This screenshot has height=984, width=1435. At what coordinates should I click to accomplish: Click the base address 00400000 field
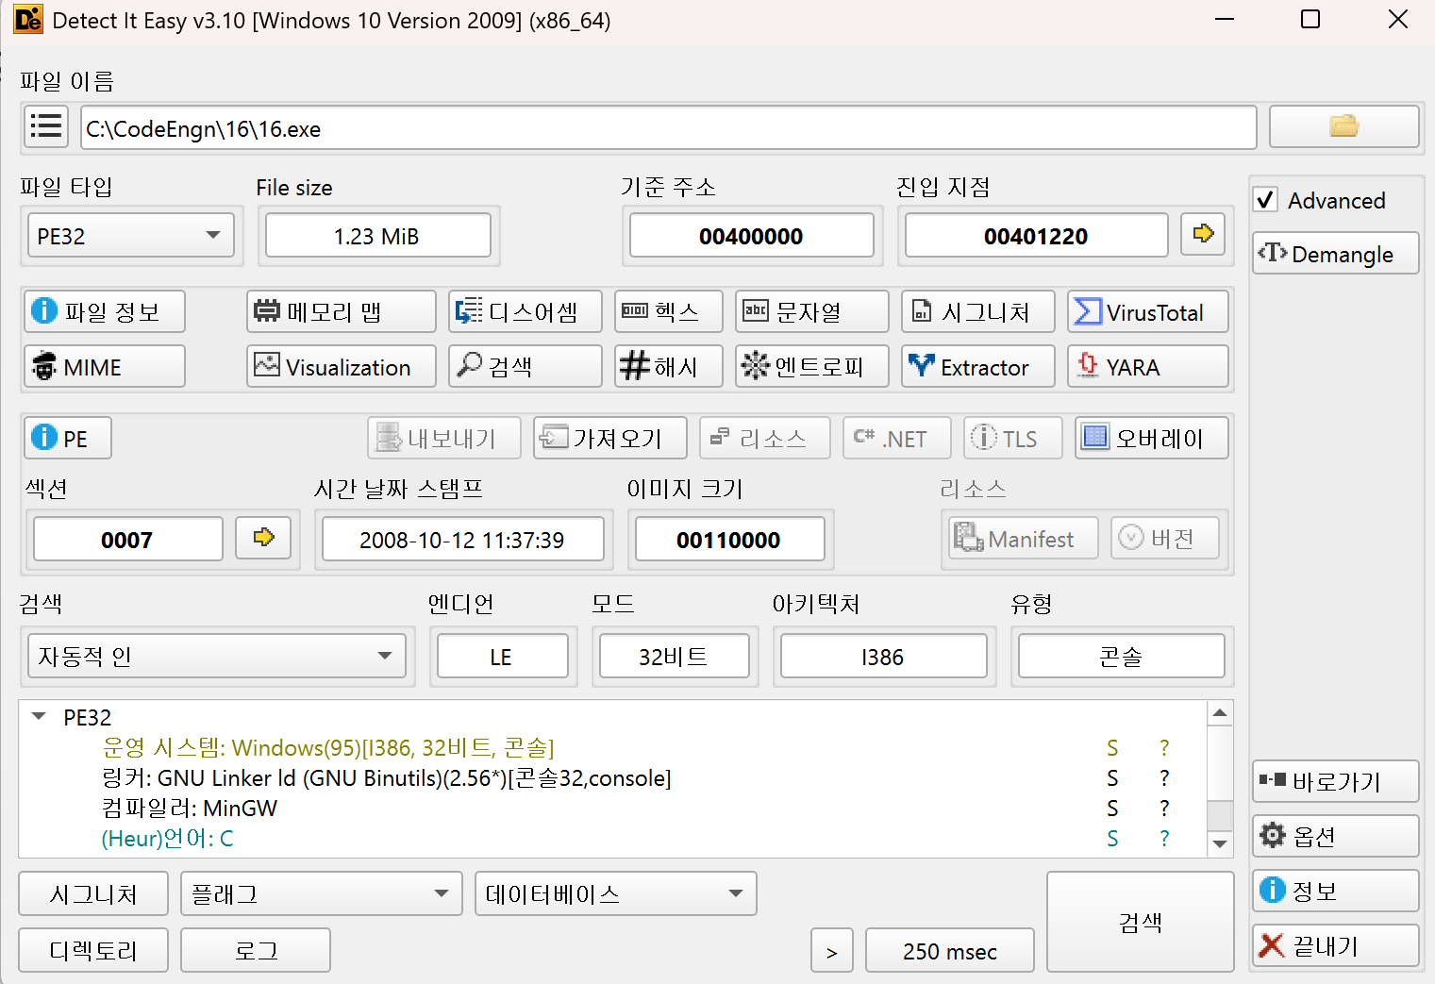(x=752, y=236)
